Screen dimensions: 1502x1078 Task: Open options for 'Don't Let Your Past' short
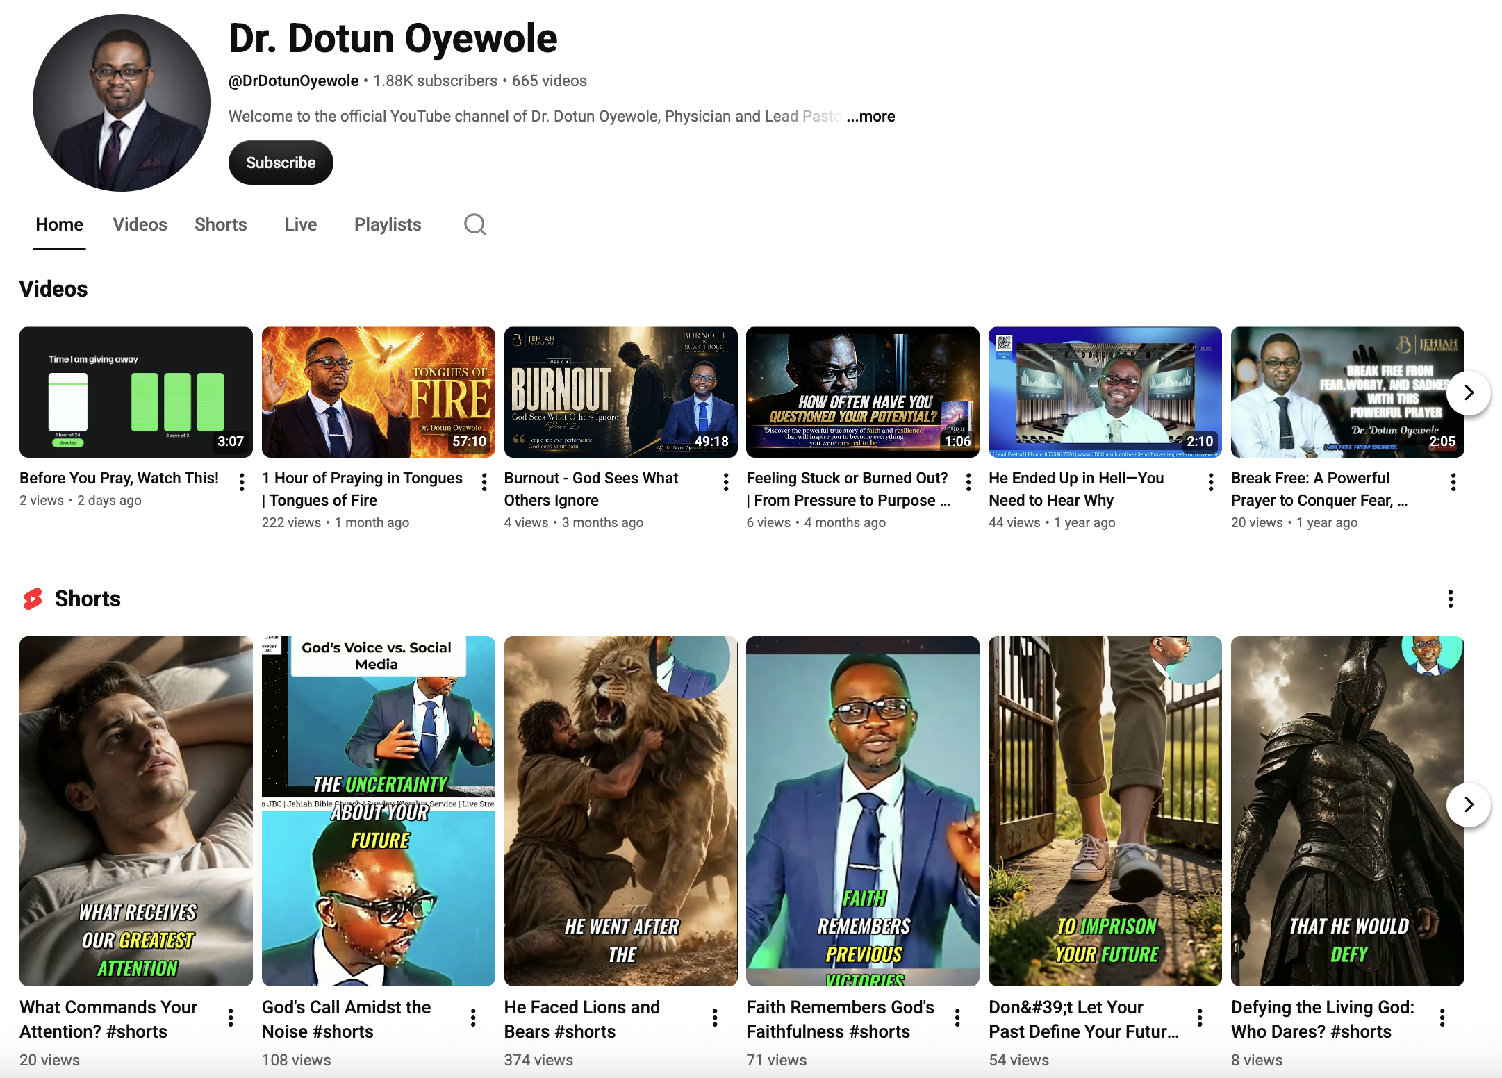pyautogui.click(x=1199, y=1018)
